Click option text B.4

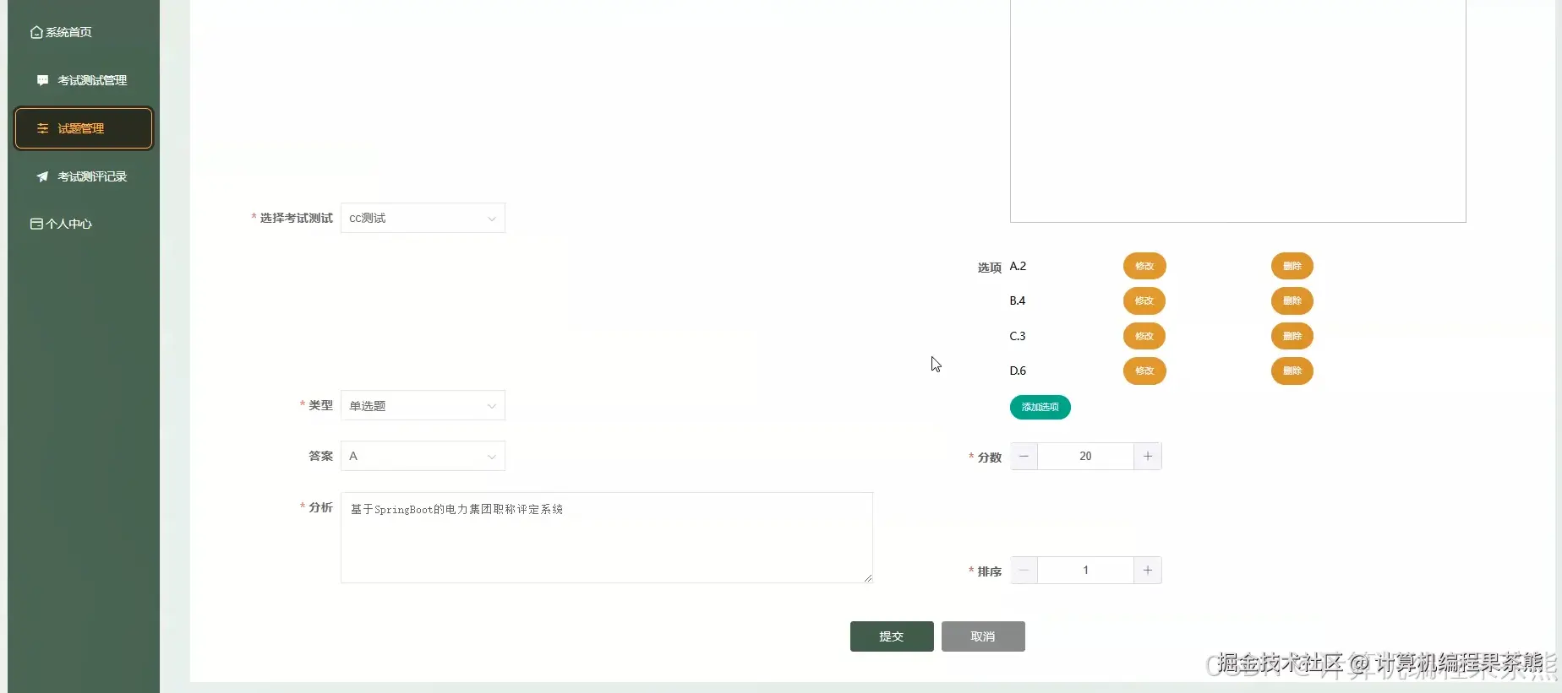point(1018,300)
